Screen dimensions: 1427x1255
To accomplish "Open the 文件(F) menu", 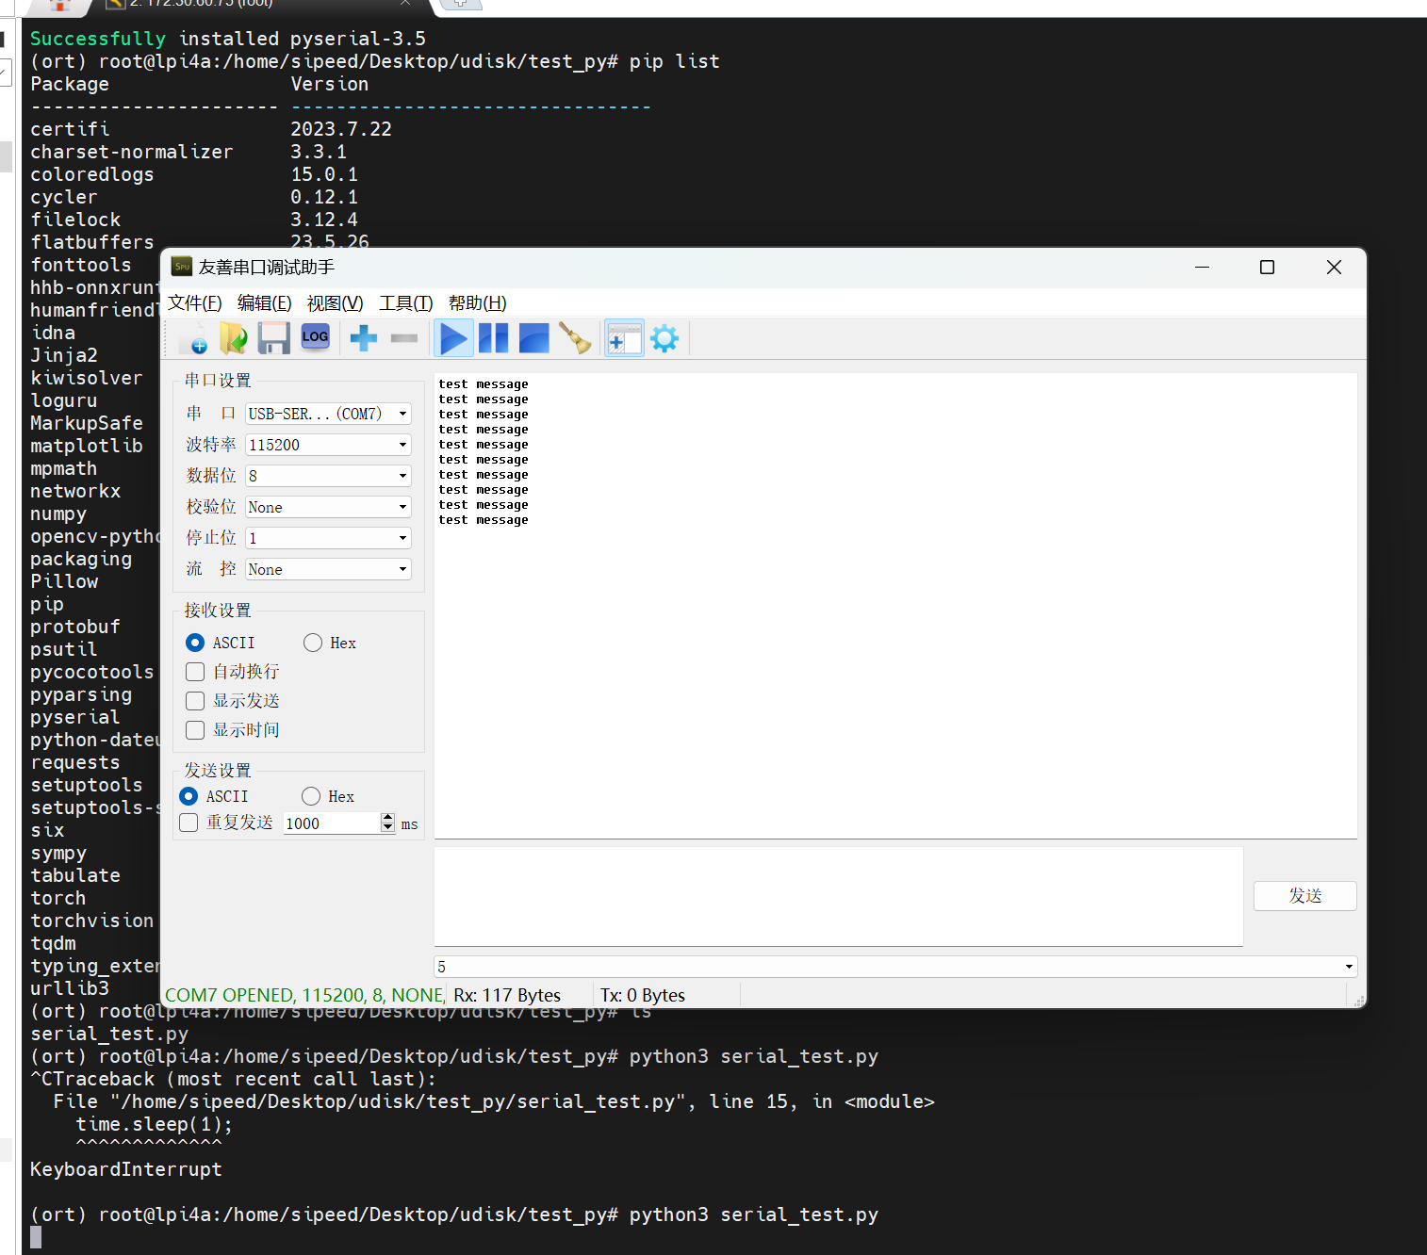I will coord(195,302).
